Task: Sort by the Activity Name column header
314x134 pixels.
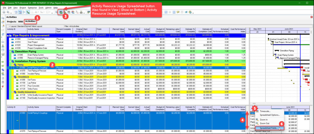Action: click(x=41, y=30)
